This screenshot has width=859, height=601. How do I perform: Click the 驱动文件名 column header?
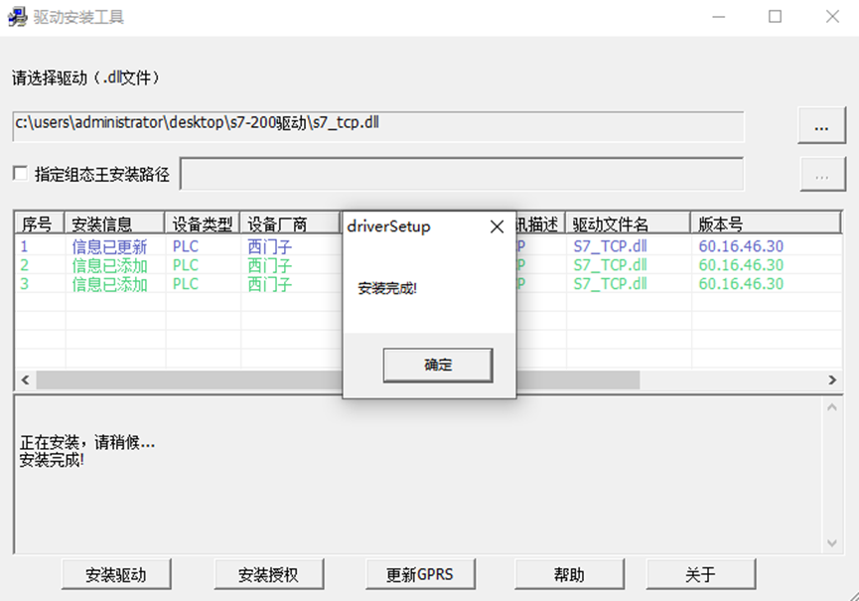pyautogui.click(x=628, y=224)
